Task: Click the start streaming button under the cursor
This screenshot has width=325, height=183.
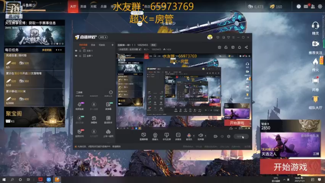Action: tap(241, 136)
